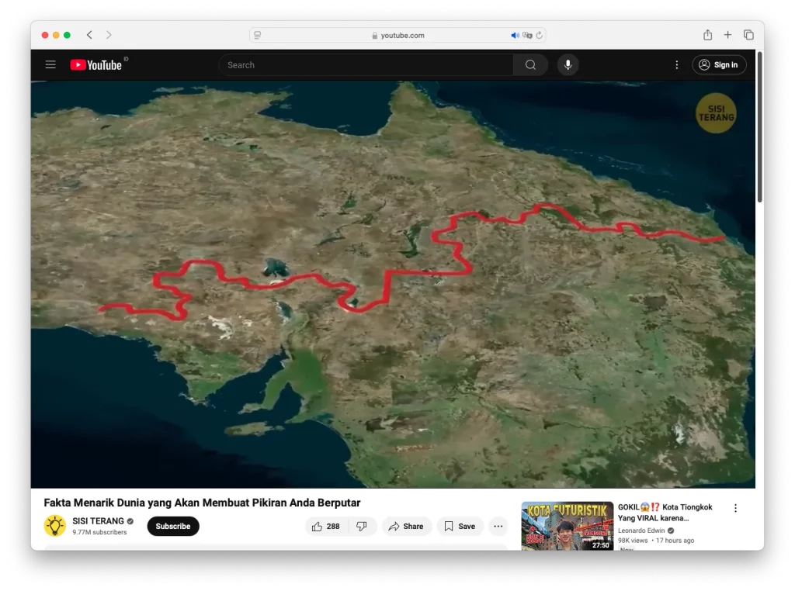
Task: Click the magnifier search button
Action: coord(530,65)
